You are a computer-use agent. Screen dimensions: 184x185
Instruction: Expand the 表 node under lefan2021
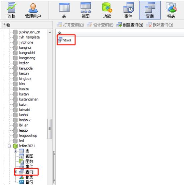tap(15, 151)
